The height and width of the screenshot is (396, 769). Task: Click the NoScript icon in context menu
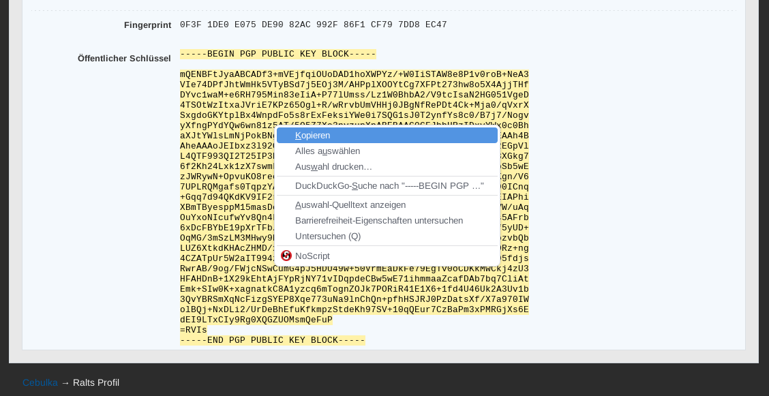pos(286,256)
